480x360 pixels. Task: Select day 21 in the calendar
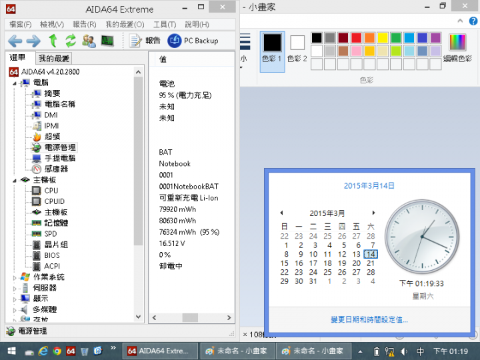tap(371, 263)
